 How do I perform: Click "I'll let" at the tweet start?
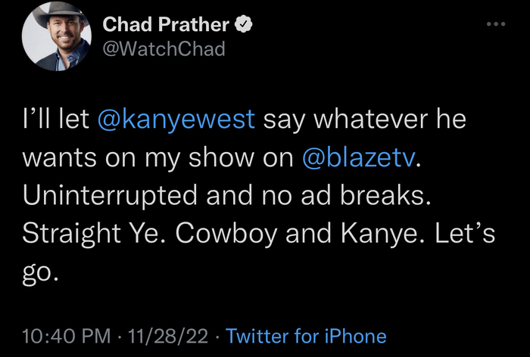(x=55, y=120)
